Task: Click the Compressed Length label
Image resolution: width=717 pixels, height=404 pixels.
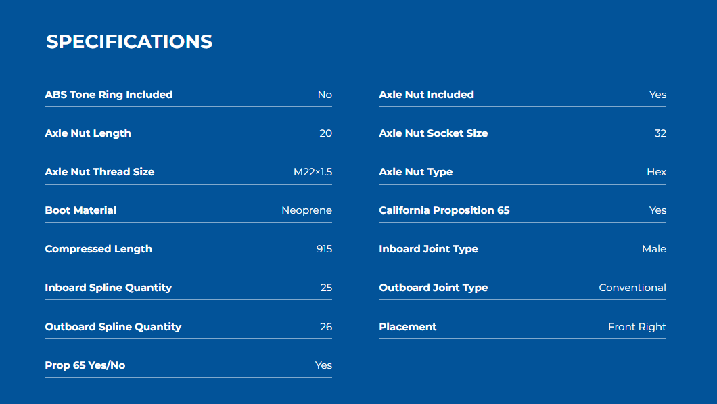Action: click(x=98, y=249)
